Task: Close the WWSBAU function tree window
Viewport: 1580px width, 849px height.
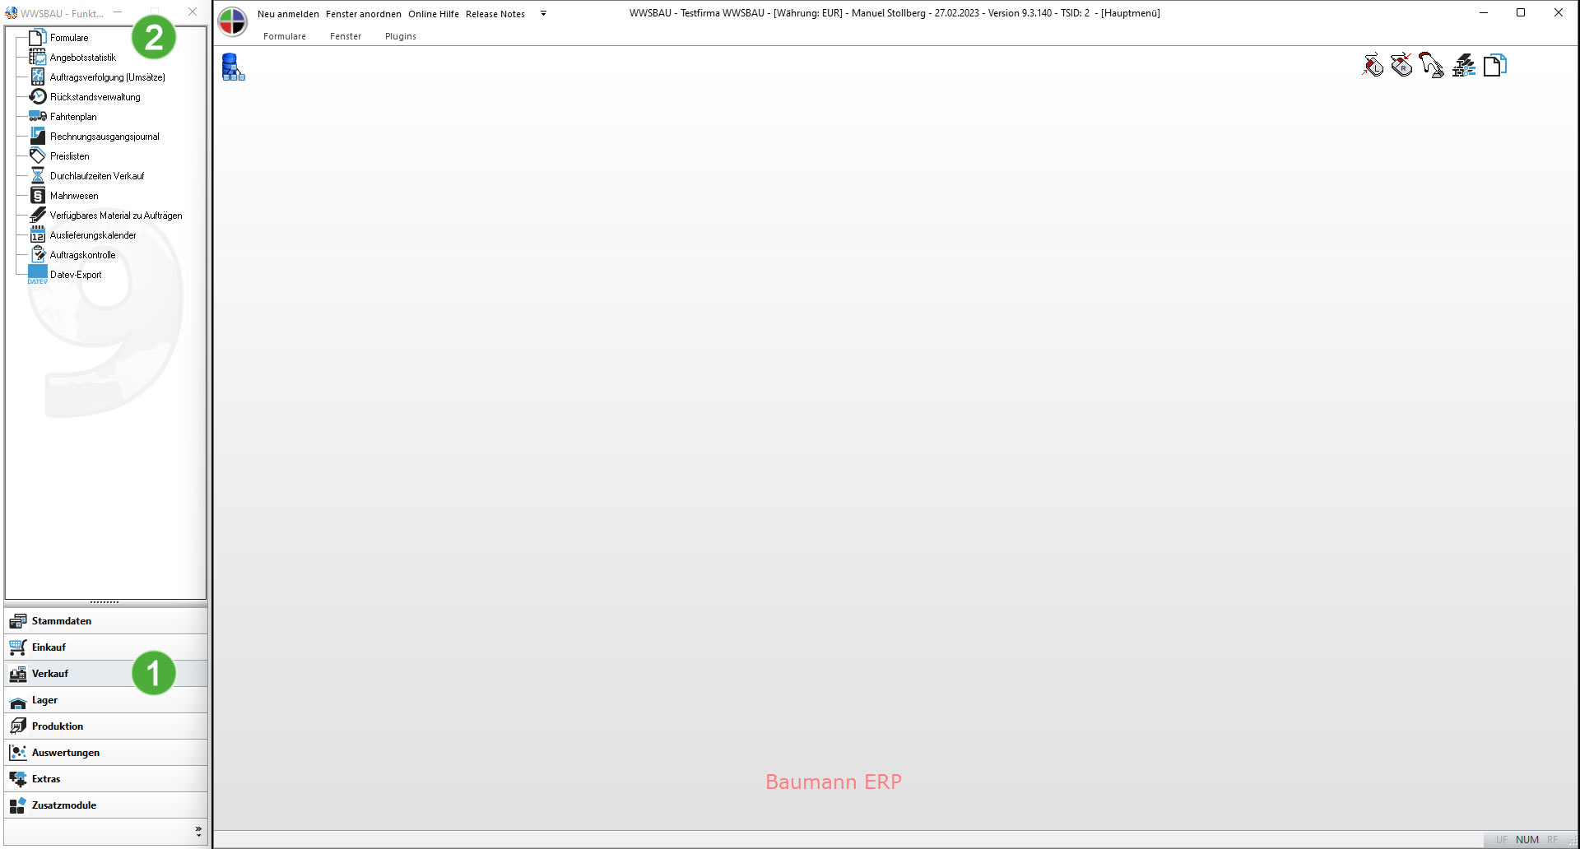Action: [x=193, y=12]
